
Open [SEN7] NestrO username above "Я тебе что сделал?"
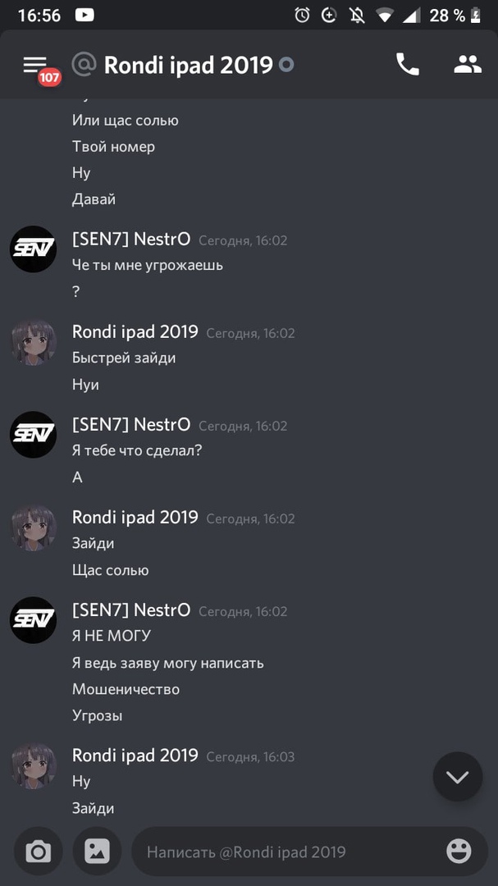point(131,424)
